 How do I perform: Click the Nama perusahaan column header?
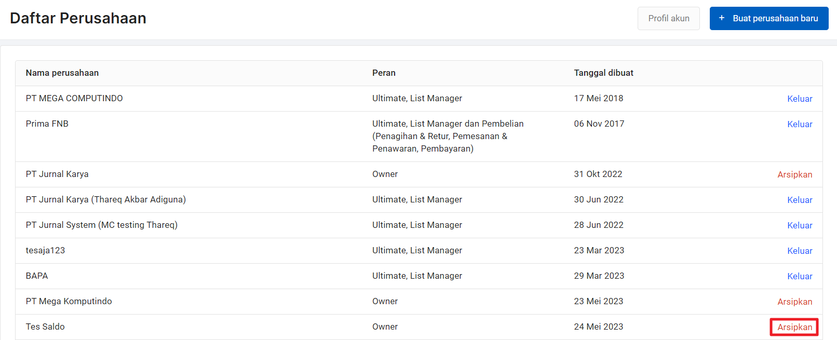62,73
